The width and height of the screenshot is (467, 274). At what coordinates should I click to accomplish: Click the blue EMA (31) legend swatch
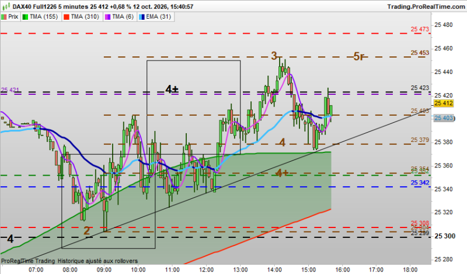[x=141, y=17]
